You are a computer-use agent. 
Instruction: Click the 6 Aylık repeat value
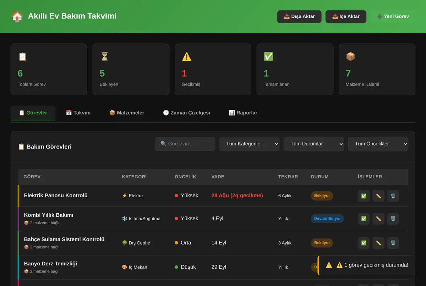click(285, 196)
